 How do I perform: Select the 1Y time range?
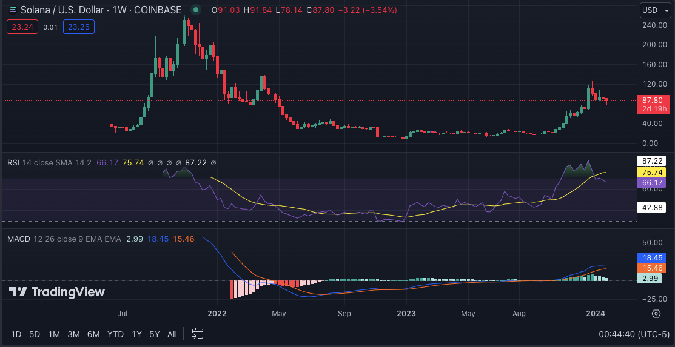tap(136, 334)
